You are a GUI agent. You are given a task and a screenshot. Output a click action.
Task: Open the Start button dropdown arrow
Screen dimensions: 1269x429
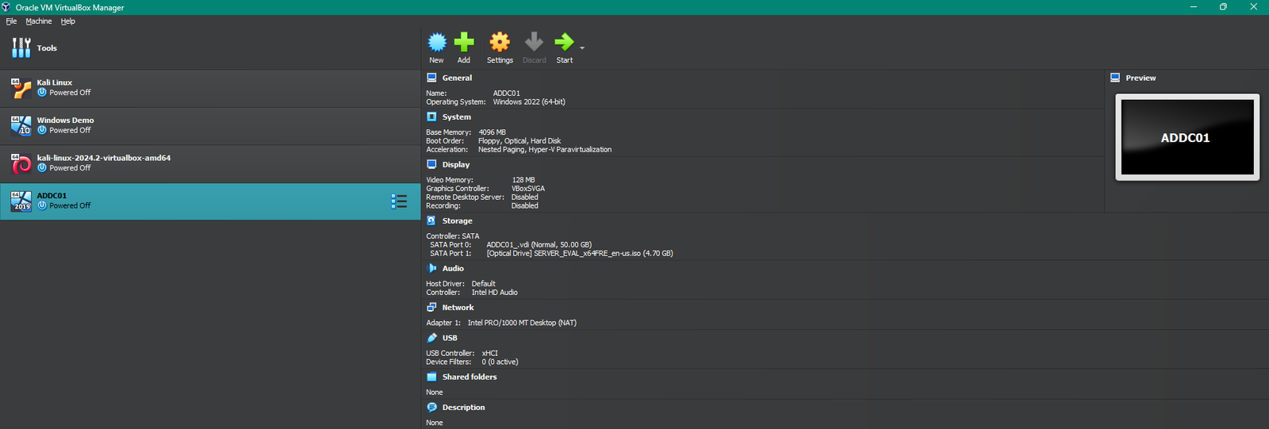click(x=582, y=48)
